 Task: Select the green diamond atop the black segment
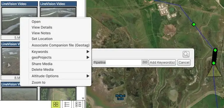215,50
